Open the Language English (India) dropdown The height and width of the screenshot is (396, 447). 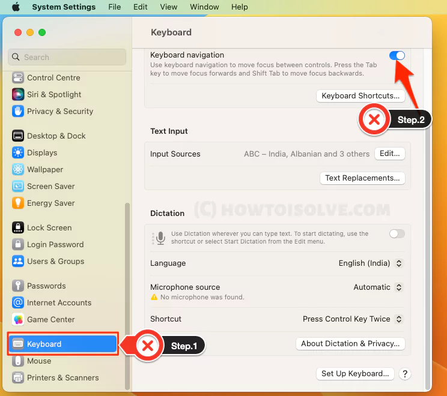point(399,263)
